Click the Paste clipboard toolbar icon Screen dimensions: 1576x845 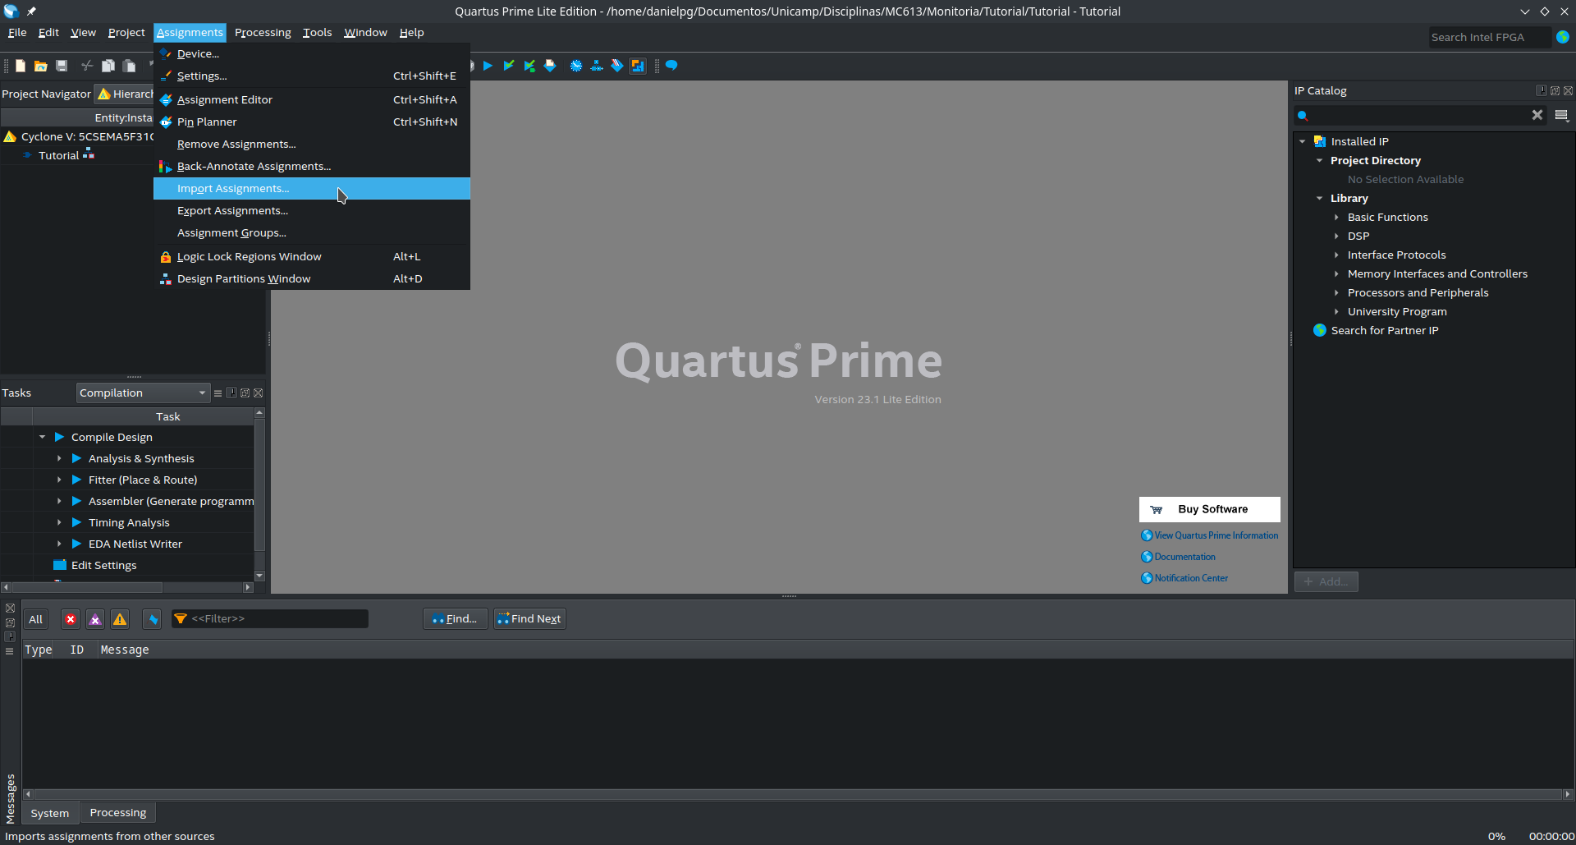(129, 66)
